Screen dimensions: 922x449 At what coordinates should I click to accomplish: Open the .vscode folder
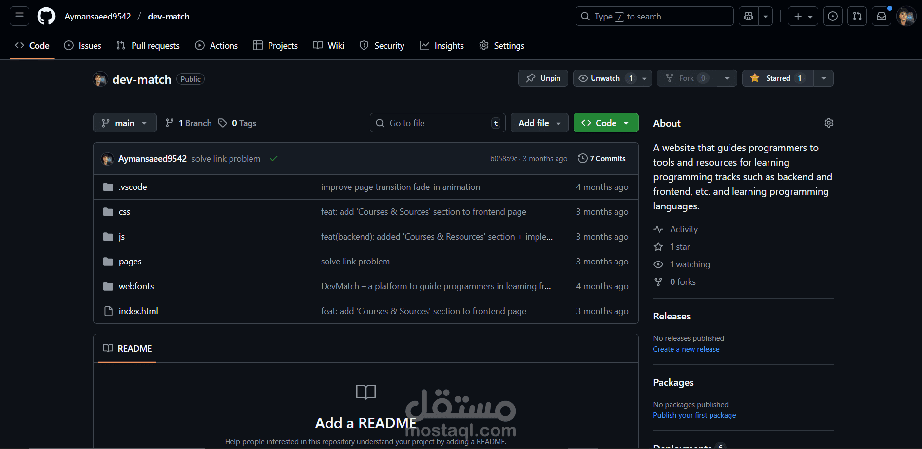tap(133, 187)
